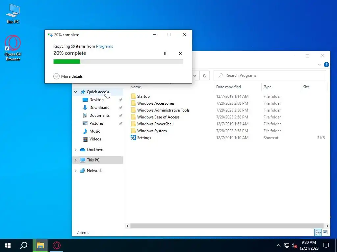The width and height of the screenshot is (337, 252).
Task: Refresh the Programs folder view
Action: pos(205,75)
